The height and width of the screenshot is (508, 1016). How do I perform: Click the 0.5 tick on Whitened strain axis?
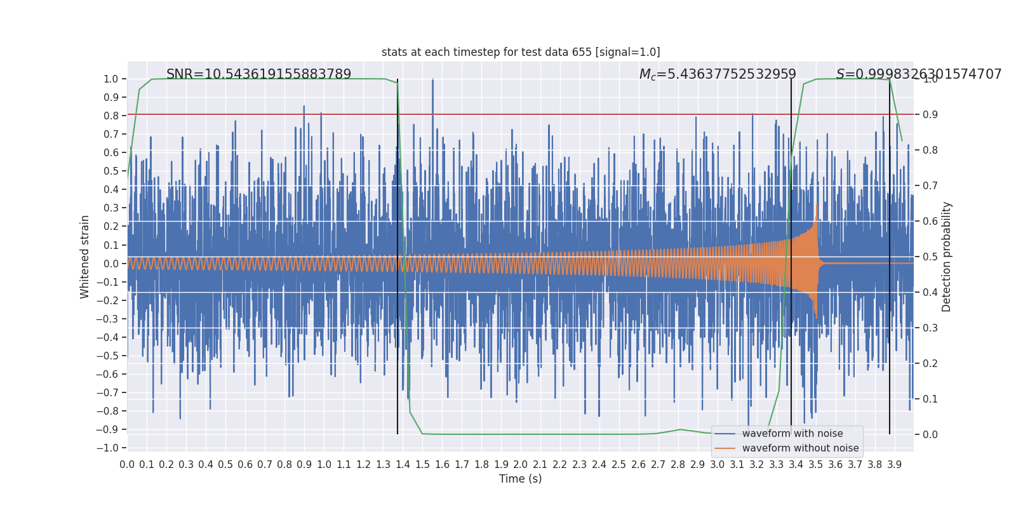[x=111, y=171]
